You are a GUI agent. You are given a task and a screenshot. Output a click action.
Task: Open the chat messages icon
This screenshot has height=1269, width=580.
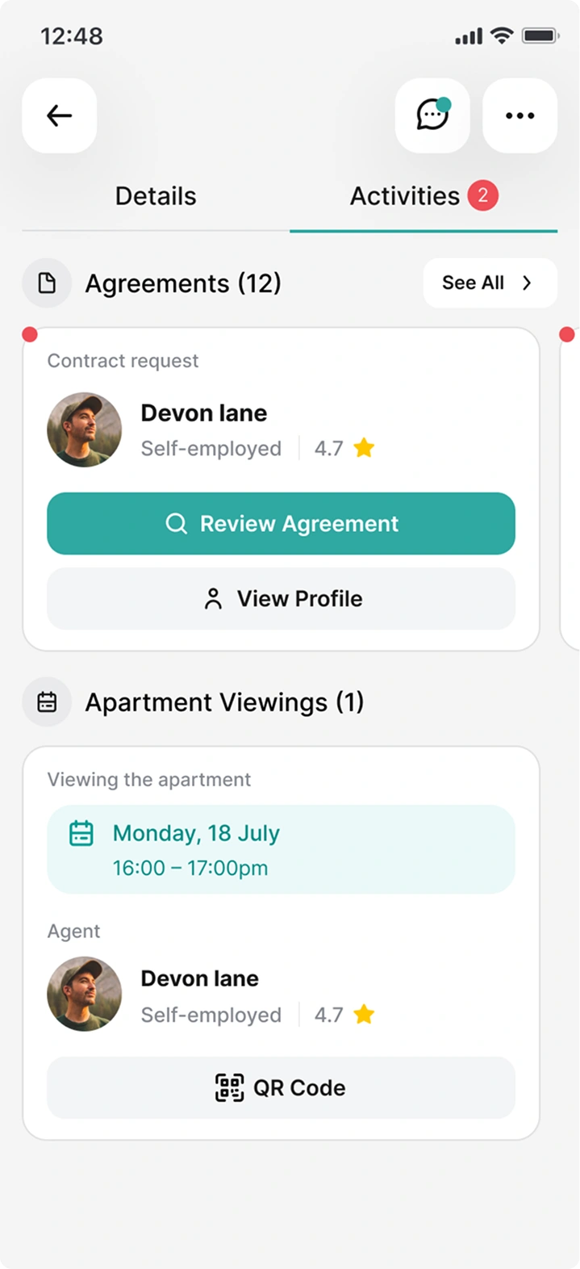point(432,115)
